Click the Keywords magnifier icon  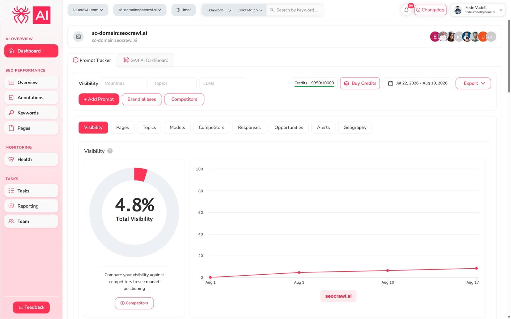tap(11, 113)
